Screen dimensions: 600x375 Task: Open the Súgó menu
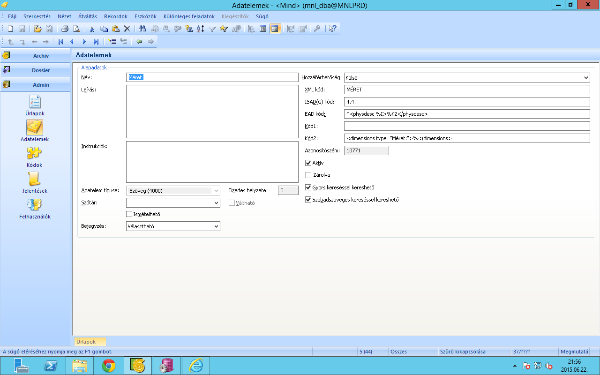[x=262, y=16]
